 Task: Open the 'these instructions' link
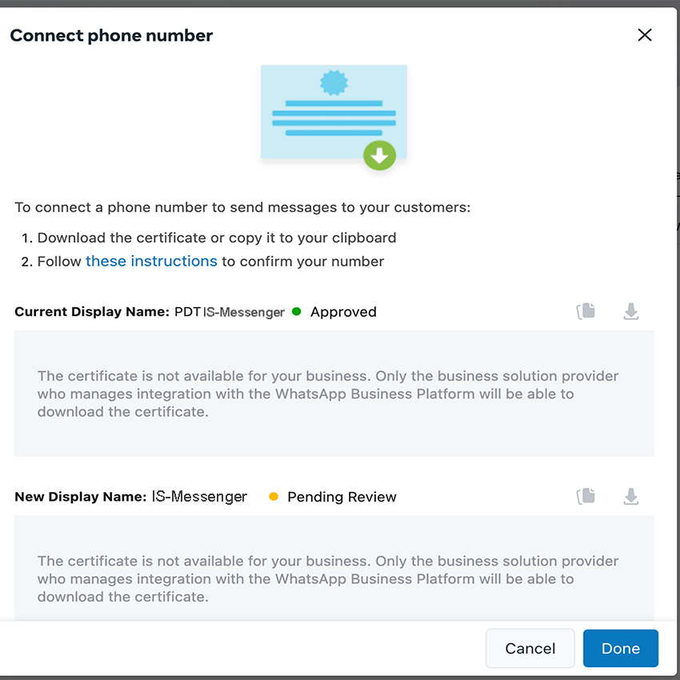point(151,262)
